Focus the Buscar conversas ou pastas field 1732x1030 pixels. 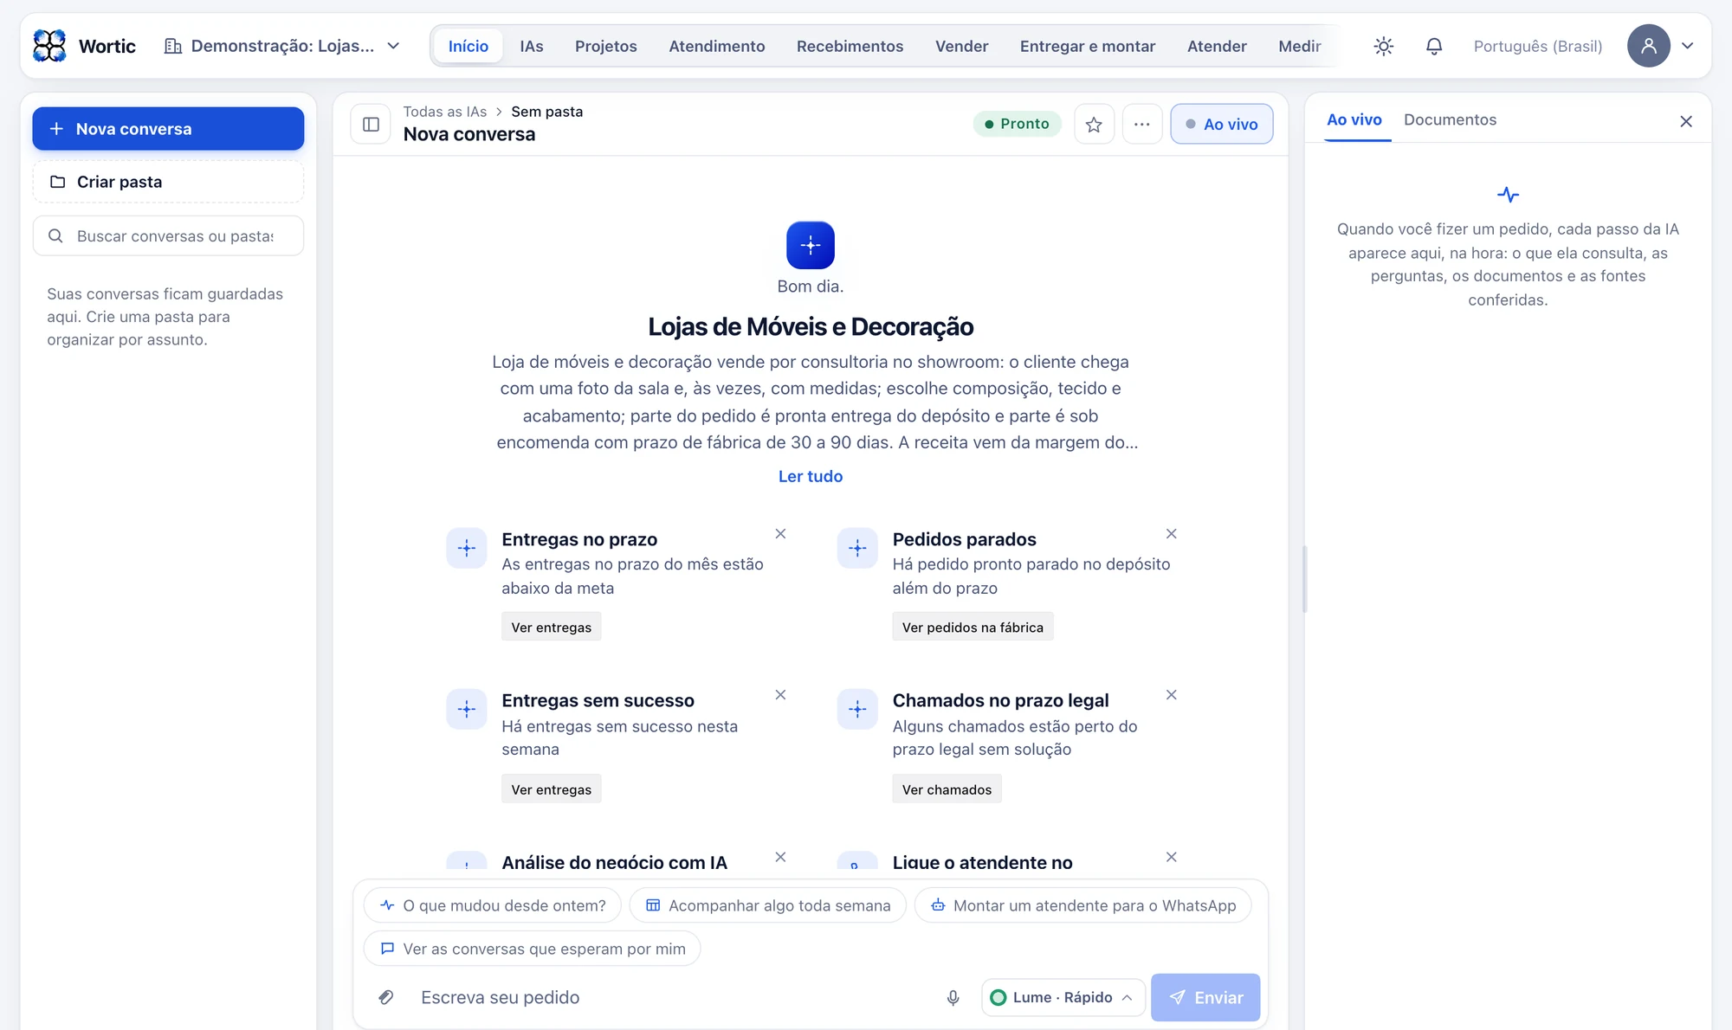168,235
